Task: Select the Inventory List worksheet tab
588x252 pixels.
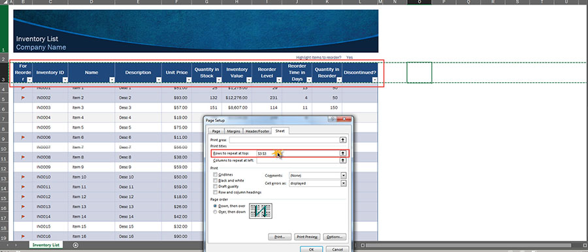Action: (46, 245)
